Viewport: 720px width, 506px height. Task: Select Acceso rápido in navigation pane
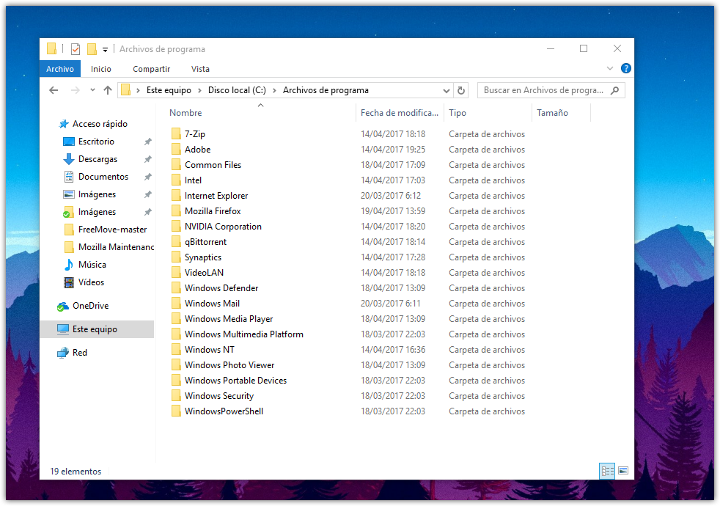pos(100,124)
